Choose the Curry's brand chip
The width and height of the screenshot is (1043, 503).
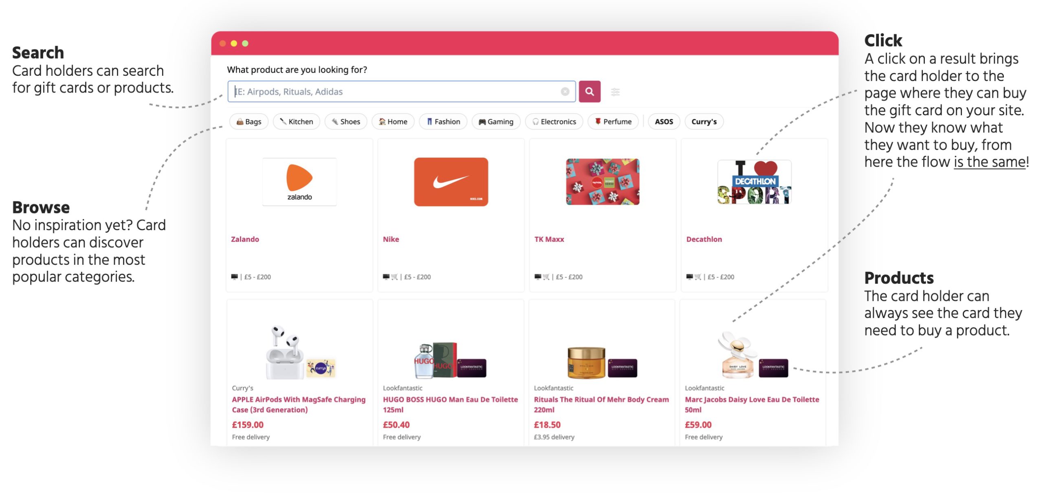(704, 121)
